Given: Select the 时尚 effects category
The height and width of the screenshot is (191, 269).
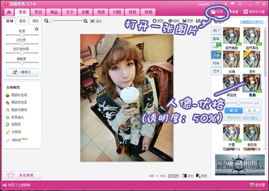Looking at the screenshot, I should [216, 63].
